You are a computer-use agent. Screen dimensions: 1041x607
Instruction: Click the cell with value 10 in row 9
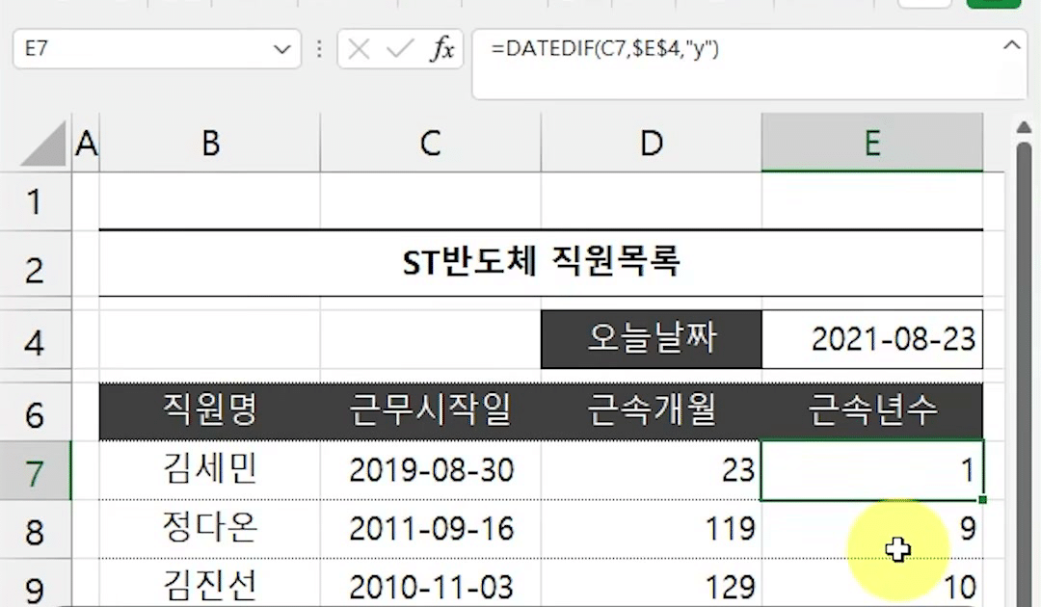click(x=872, y=584)
